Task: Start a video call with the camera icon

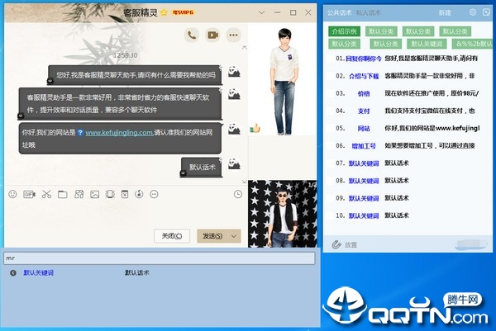Action: pyautogui.click(x=212, y=35)
